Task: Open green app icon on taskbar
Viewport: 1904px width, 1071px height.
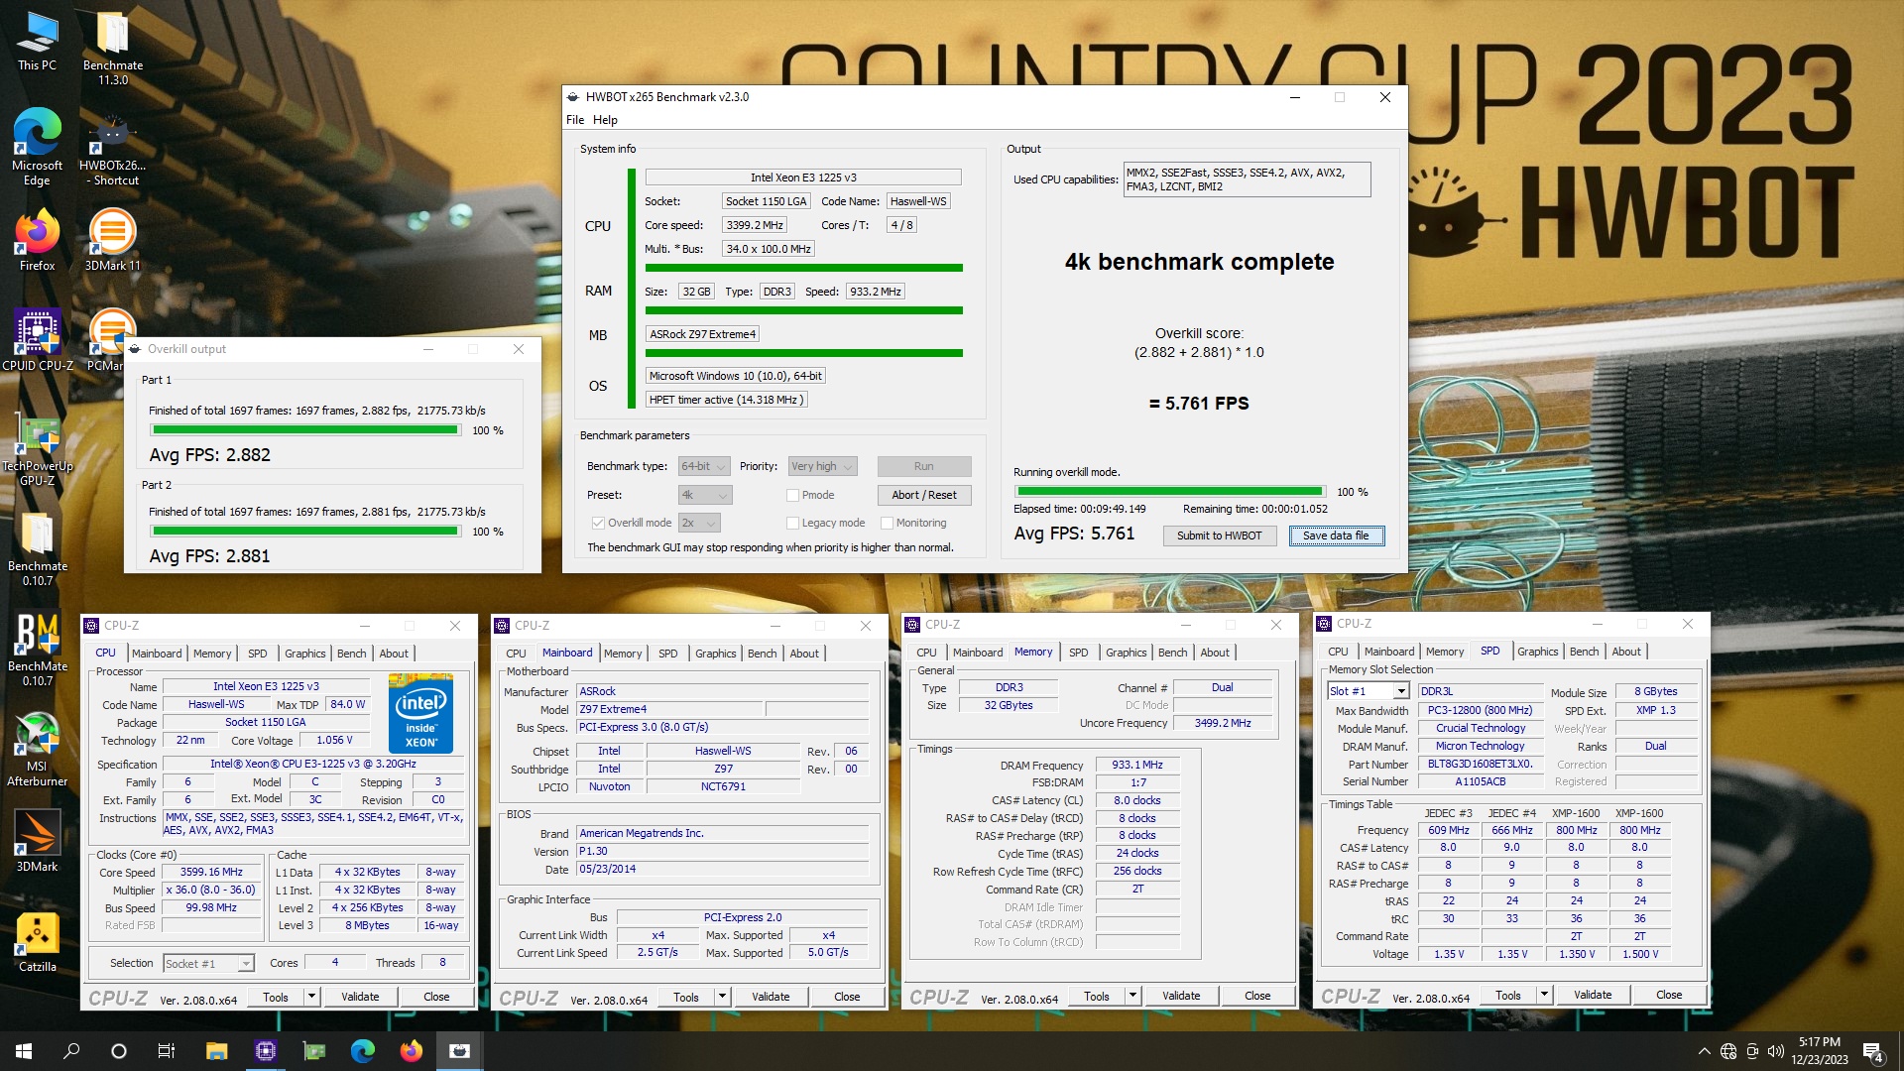Action: coord(313,1051)
